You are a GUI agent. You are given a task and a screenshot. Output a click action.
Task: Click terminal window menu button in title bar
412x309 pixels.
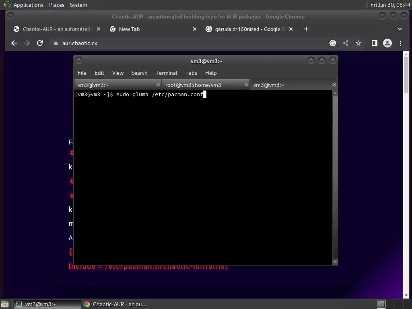click(79, 61)
